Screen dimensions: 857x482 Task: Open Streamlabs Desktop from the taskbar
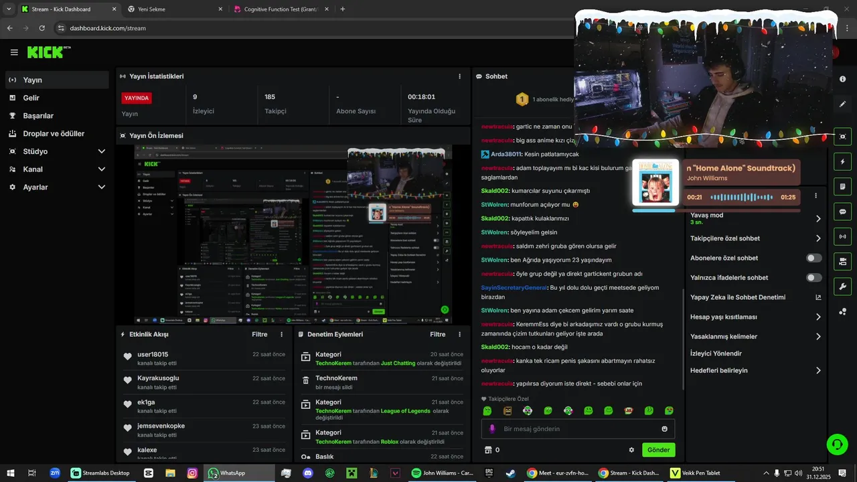coord(100,473)
